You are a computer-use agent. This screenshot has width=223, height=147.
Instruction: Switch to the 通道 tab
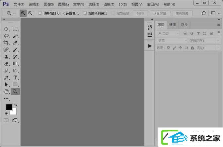(173, 25)
